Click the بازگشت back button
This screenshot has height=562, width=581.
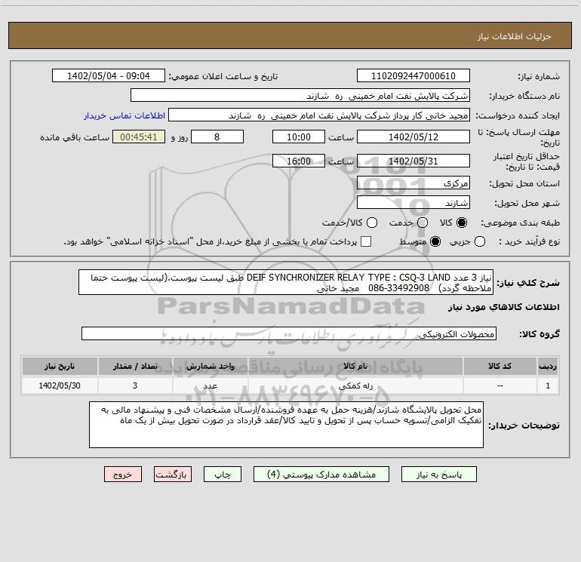[173, 474]
